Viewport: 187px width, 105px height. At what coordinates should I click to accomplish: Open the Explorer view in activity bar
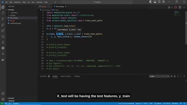click(3, 7)
